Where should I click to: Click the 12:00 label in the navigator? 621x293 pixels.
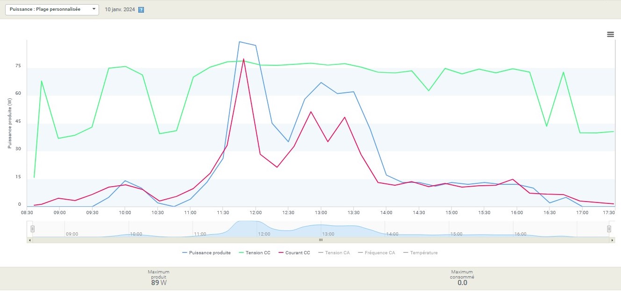pyautogui.click(x=264, y=234)
